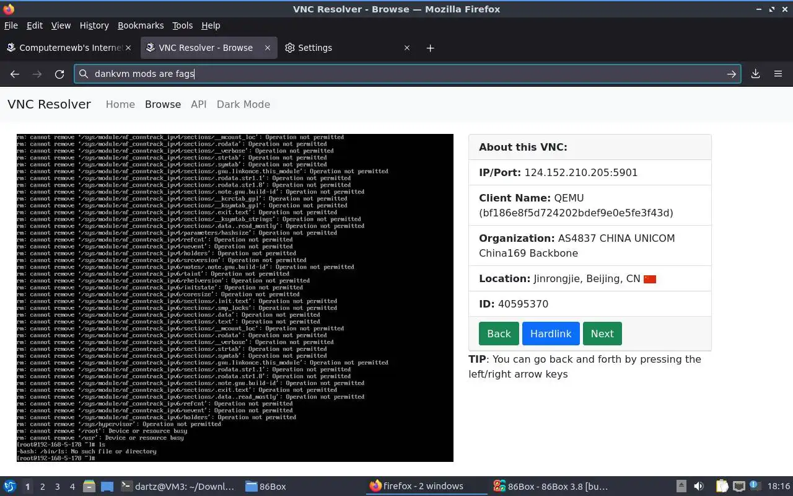This screenshot has height=496, width=793.
Task: Click the About this VNC header
Action: tap(523, 147)
